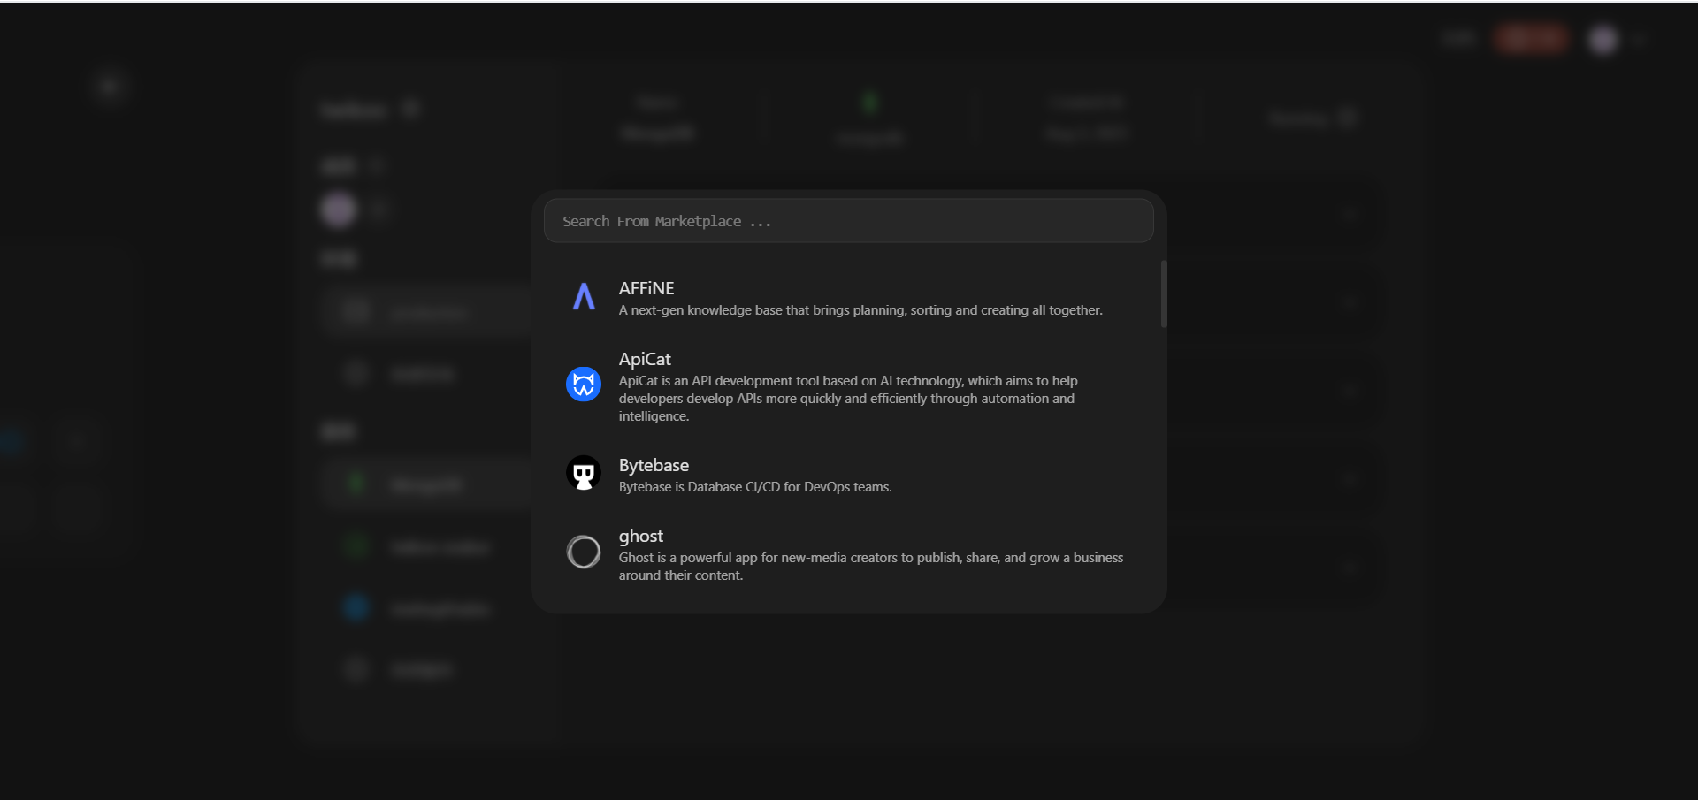Screen dimensions: 1698x800
Task: Click the ghost circle icon
Action: (584, 552)
